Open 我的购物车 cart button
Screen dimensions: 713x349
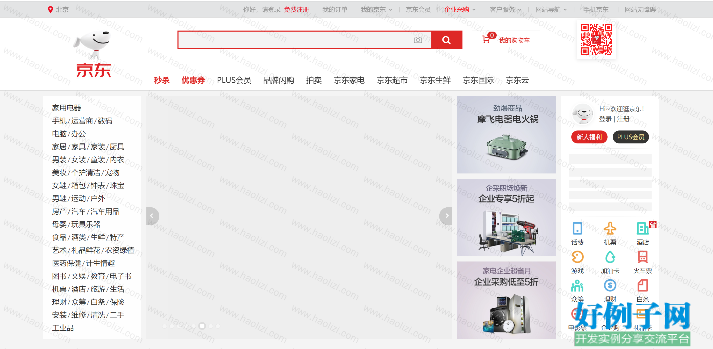point(506,40)
